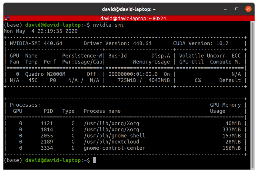Close the terminal window
258x173 pixels.
click(248, 9)
